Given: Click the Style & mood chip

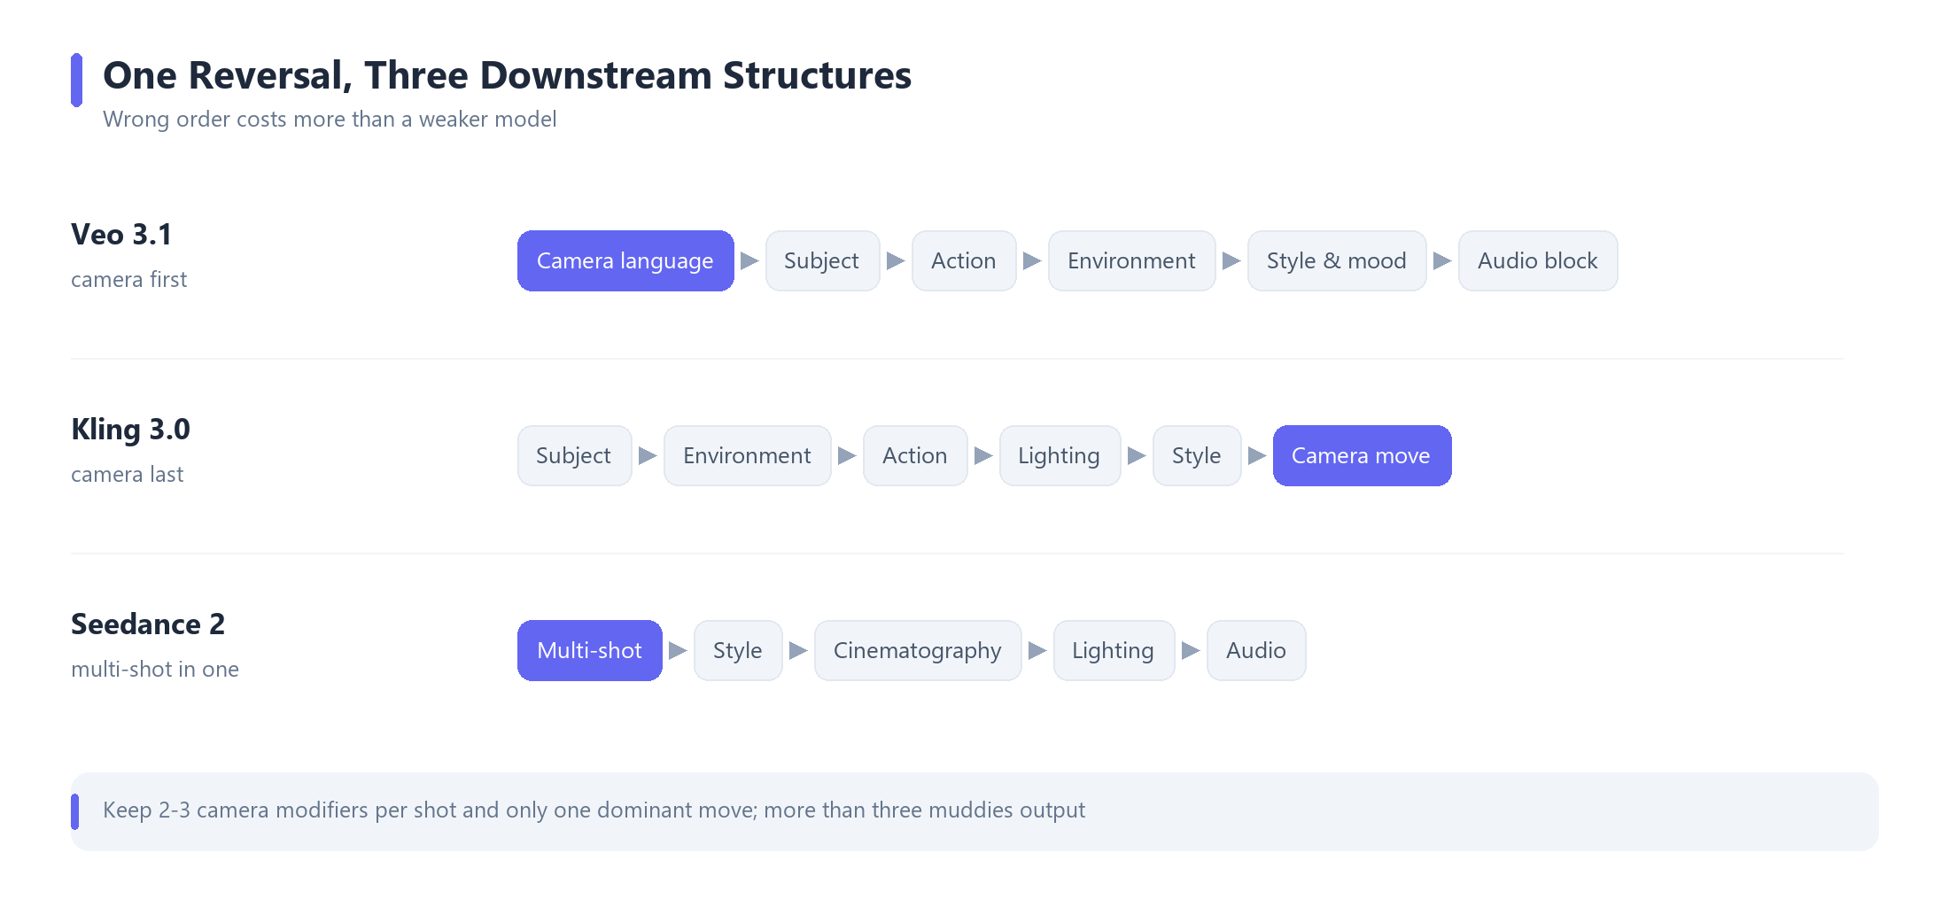Looking at the screenshot, I should 1337,260.
